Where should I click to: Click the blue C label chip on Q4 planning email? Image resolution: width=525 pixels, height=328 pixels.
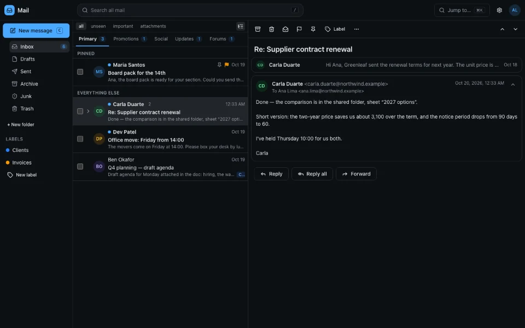click(x=241, y=174)
